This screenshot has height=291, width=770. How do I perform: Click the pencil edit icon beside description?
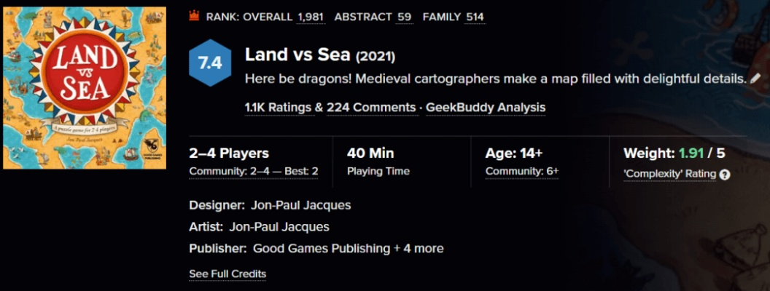pos(755,79)
